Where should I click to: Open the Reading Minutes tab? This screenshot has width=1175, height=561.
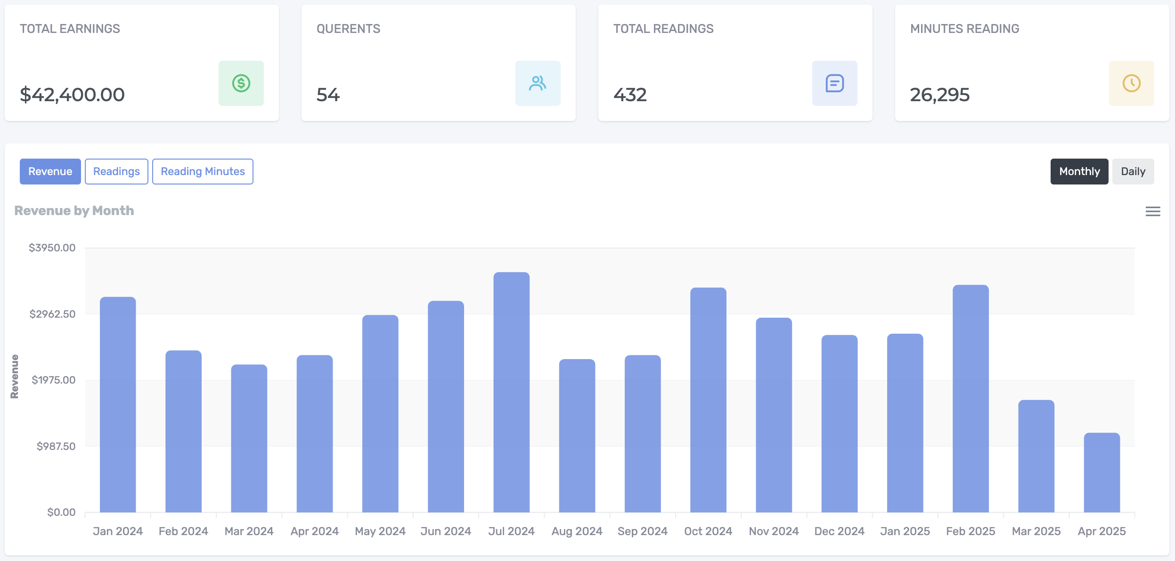[x=203, y=171]
